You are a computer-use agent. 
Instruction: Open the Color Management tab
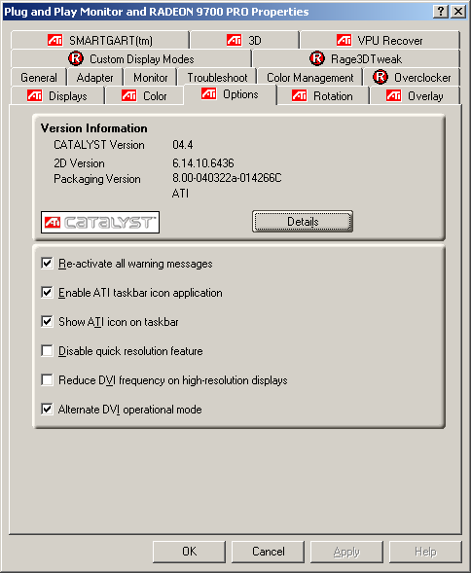310,78
